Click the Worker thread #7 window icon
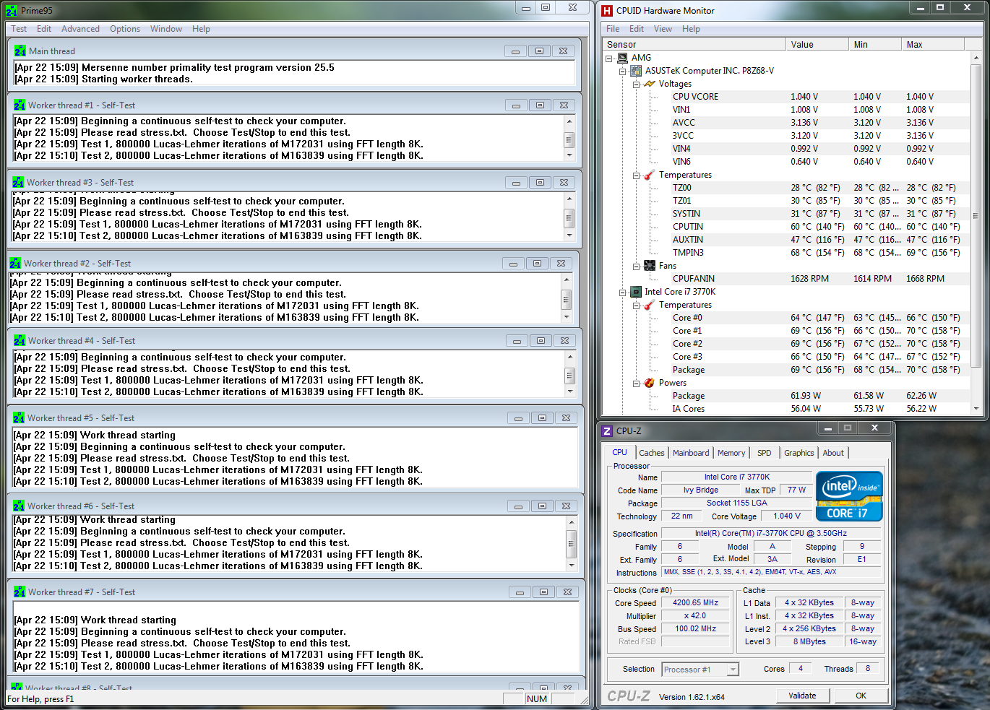The height and width of the screenshot is (710, 990). (x=20, y=592)
